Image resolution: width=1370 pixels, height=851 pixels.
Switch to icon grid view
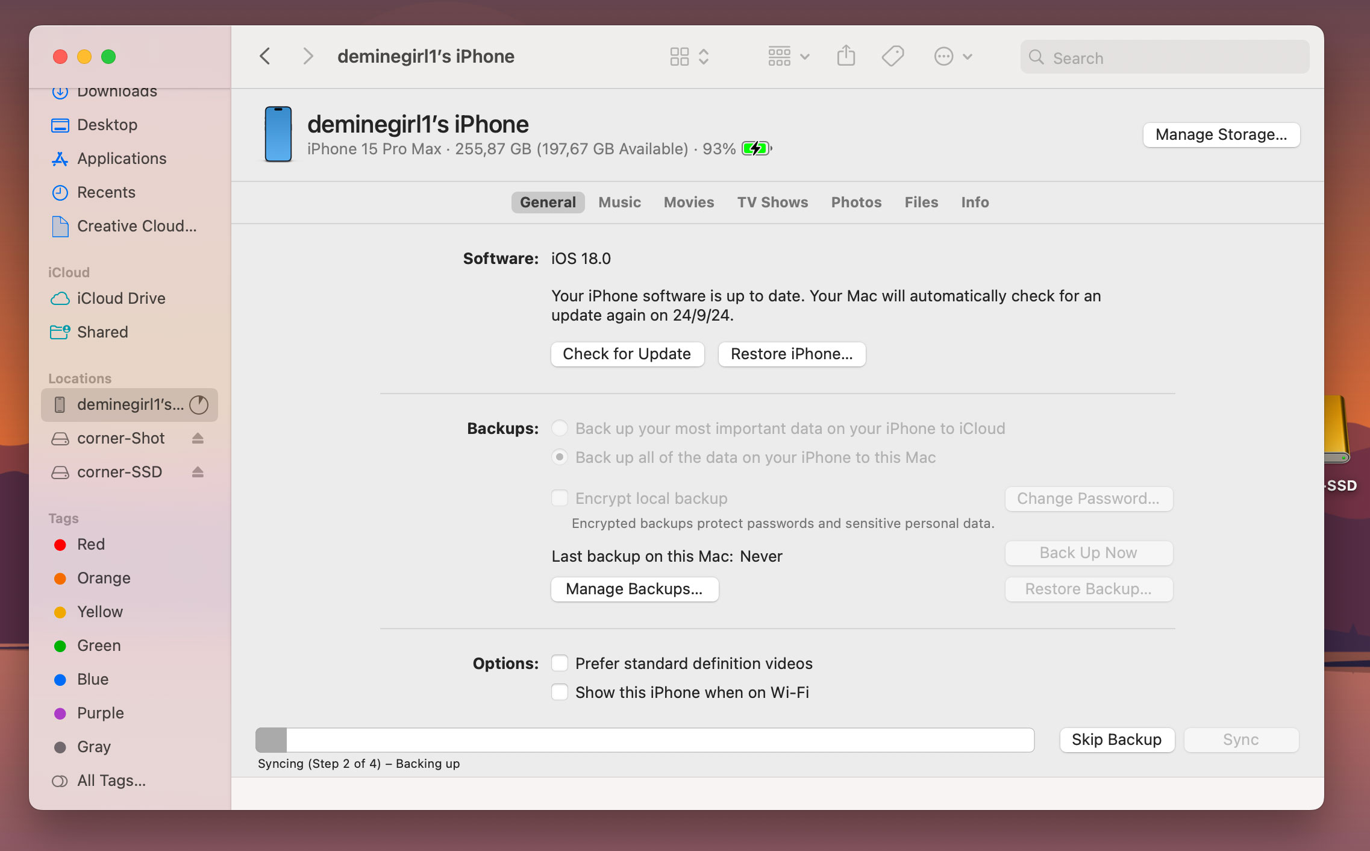680,57
